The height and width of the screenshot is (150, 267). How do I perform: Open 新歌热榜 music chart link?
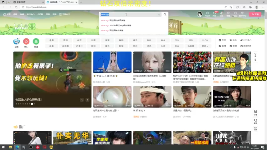point(246,46)
